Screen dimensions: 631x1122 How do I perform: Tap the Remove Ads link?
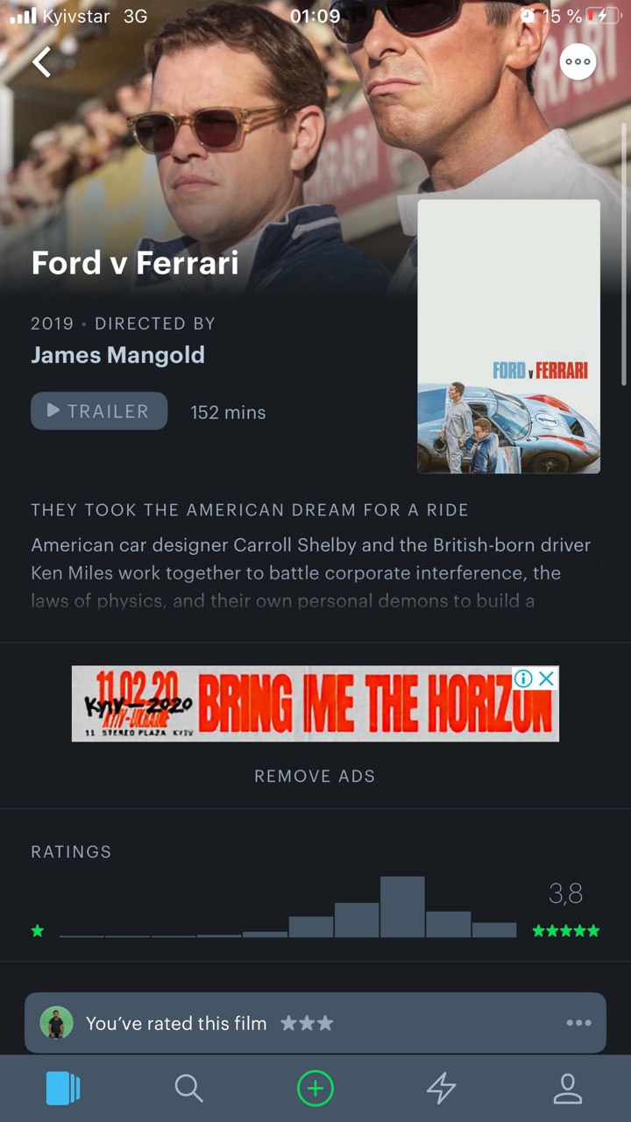pos(315,776)
